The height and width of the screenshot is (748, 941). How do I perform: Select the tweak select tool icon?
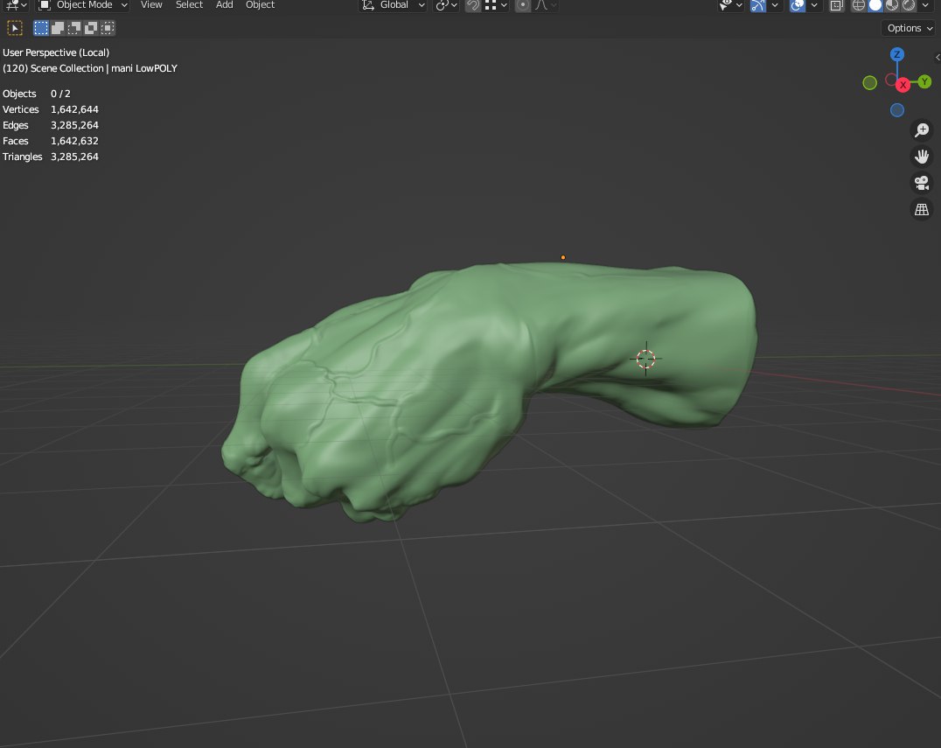click(15, 28)
